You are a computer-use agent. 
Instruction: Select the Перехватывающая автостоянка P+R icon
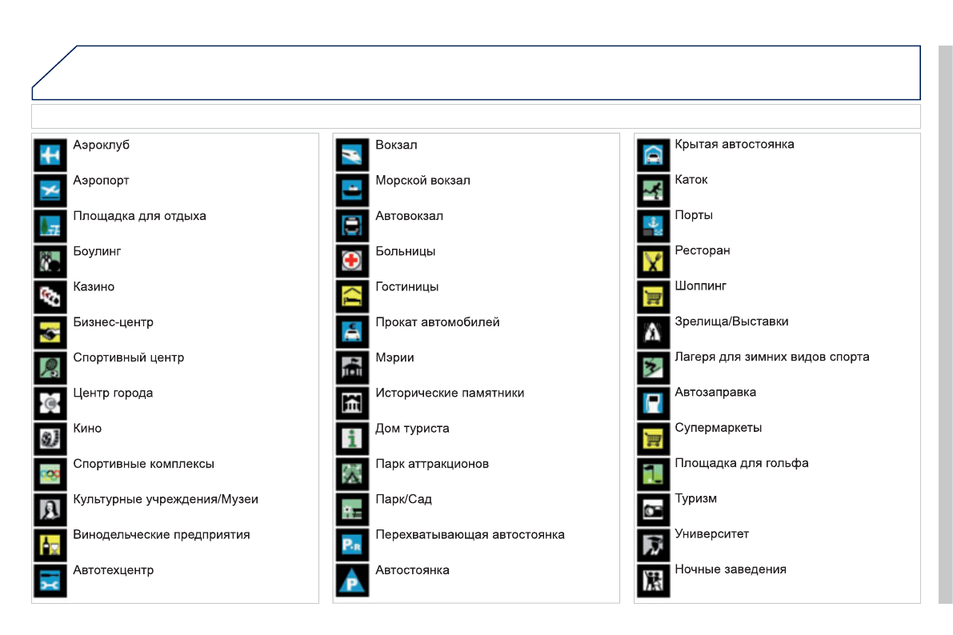tap(351, 545)
